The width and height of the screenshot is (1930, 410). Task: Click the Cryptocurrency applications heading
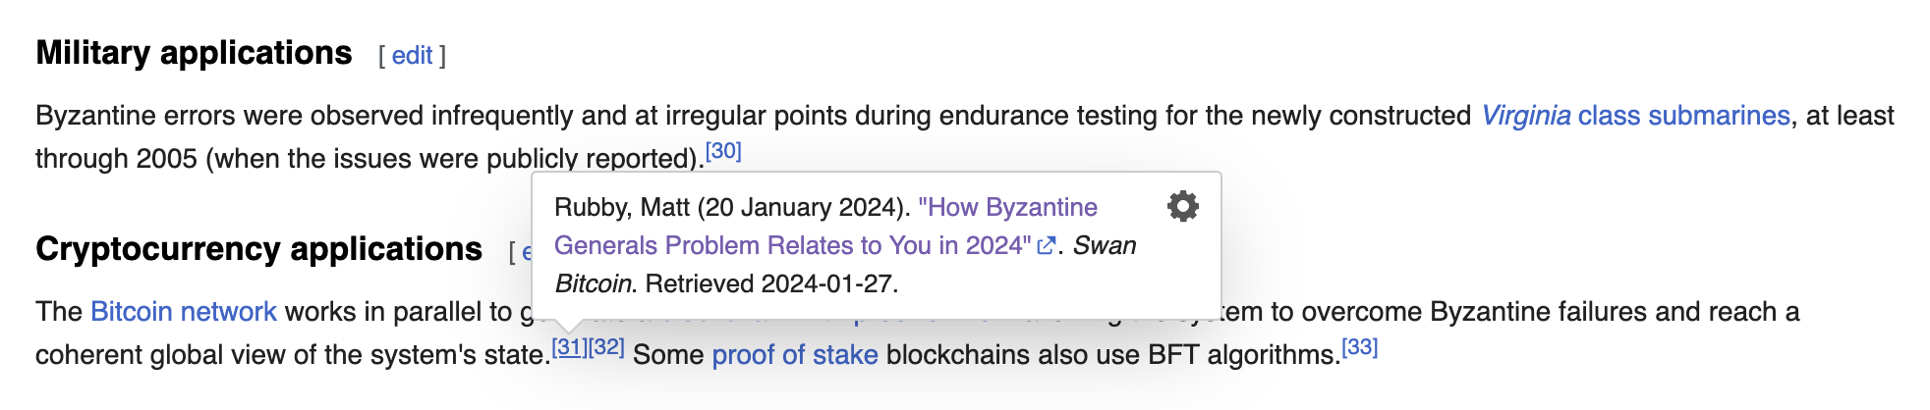pos(258,249)
